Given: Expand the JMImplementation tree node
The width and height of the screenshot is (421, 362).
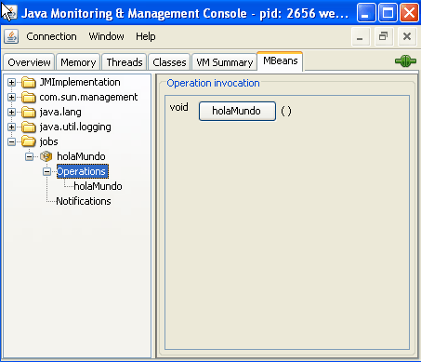Looking at the screenshot, I should coord(11,82).
